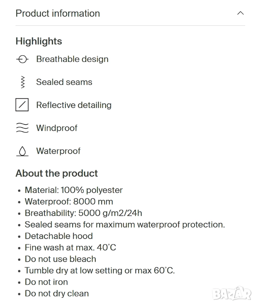The image size is (256, 305).
Task: Click the Do not dry clean line
Action: (x=57, y=294)
